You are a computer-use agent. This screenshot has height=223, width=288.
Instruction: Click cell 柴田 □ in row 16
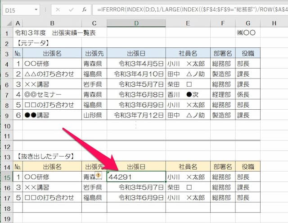click(x=188, y=187)
